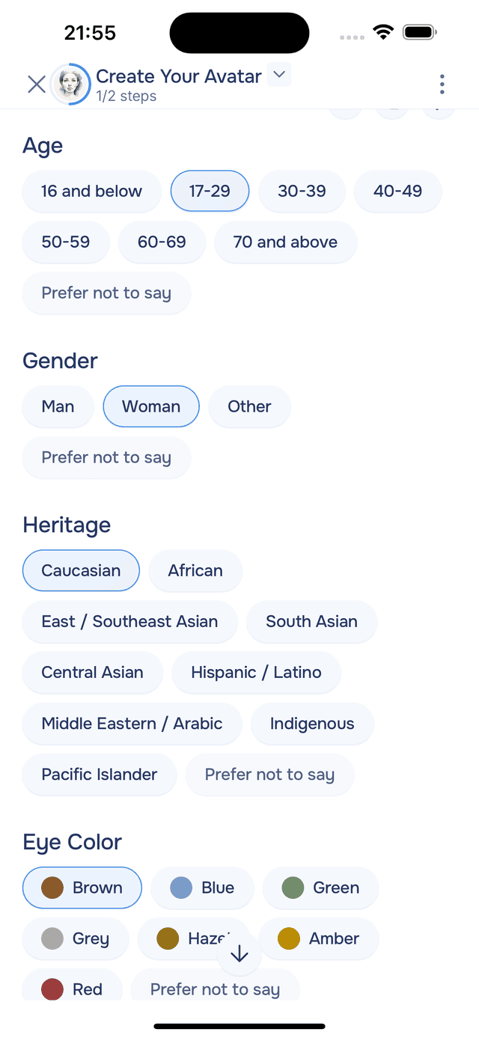This screenshot has height=1038, width=479.
Task: Select Amber eye color
Action: (x=319, y=938)
